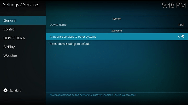Open the Control settings category
Viewport: 188px width, 105px height.
click(23, 29)
